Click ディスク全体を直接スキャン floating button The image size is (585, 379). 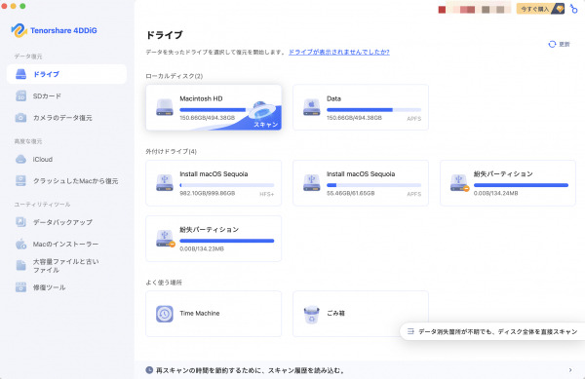(x=492, y=331)
